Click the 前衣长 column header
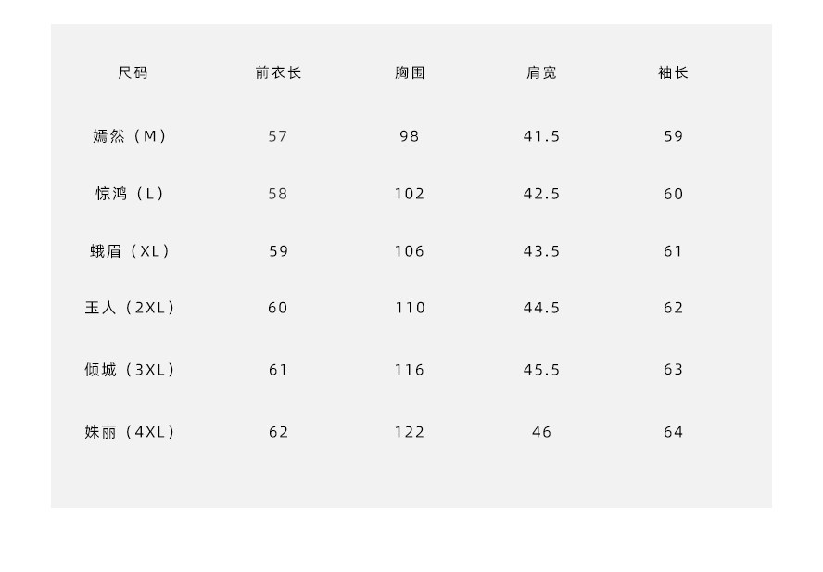The height and width of the screenshot is (572, 823). (278, 72)
